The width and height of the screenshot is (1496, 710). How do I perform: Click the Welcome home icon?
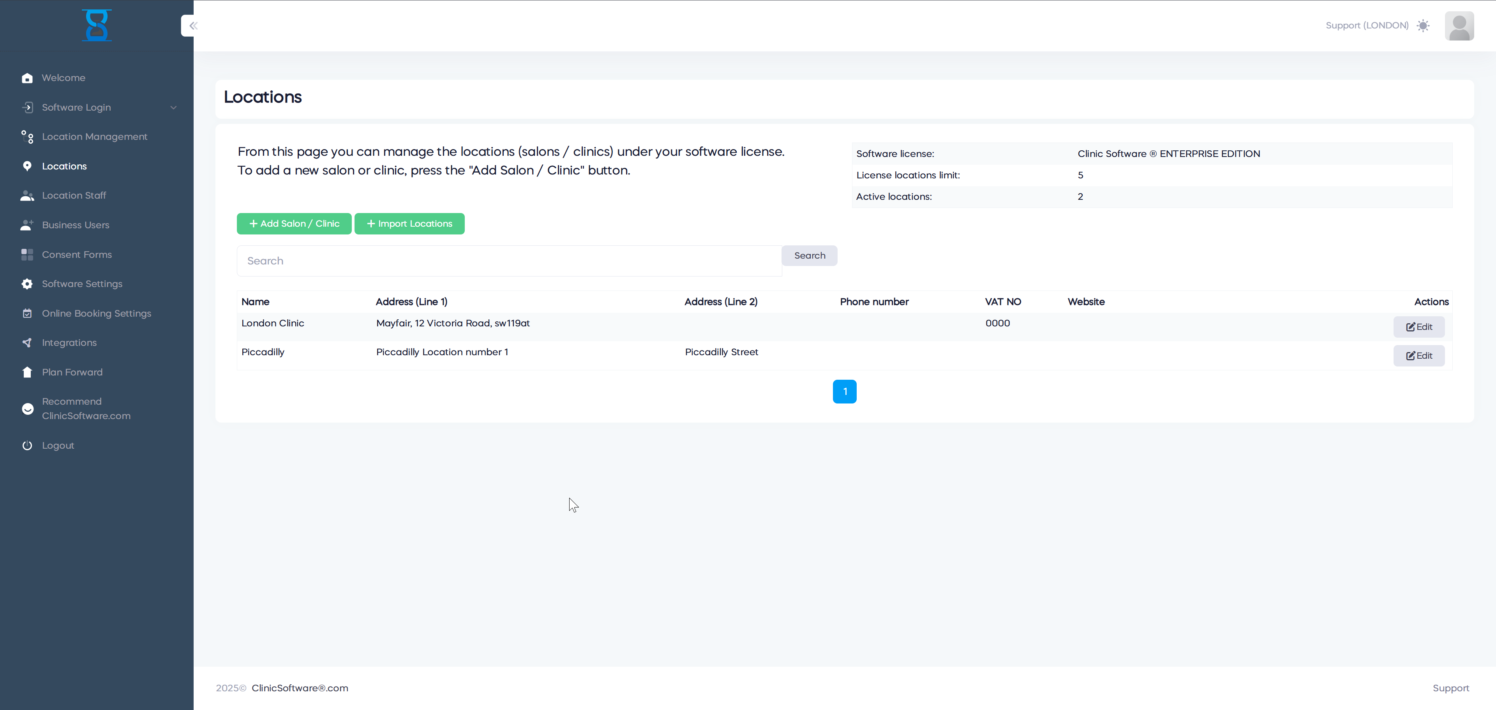(x=27, y=78)
